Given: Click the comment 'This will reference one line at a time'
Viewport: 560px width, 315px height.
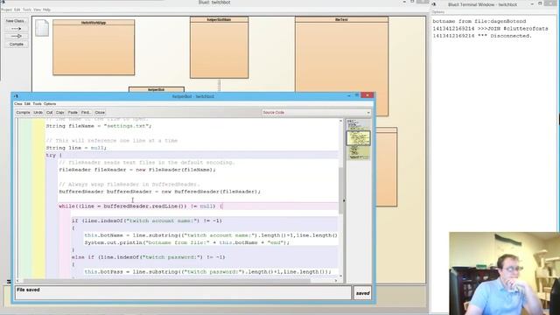Looking at the screenshot, I should 112,141.
